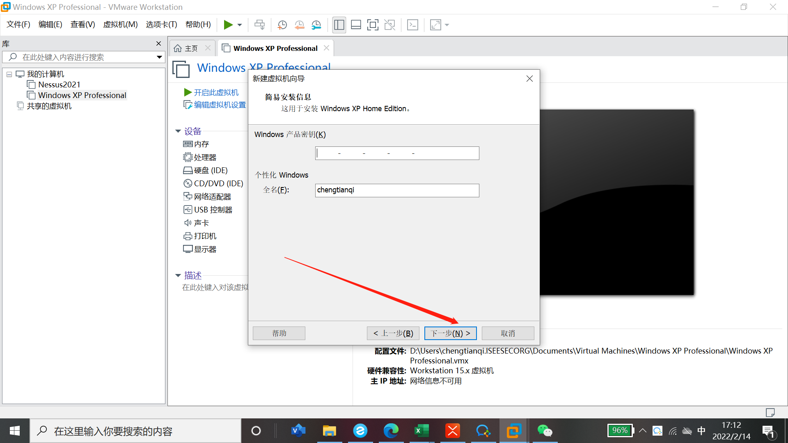Open the 帮助(H) menu
Viewport: 788px width, 443px height.
point(198,25)
